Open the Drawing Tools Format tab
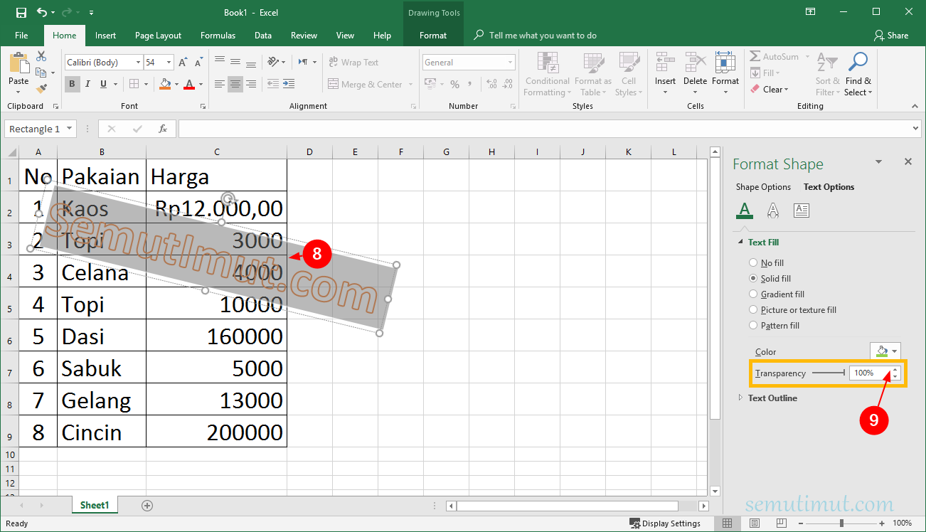The height and width of the screenshot is (532, 926). pos(433,36)
